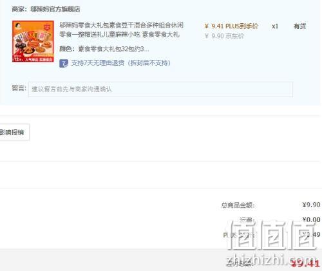Click the 总商品金额 label

[238, 205]
